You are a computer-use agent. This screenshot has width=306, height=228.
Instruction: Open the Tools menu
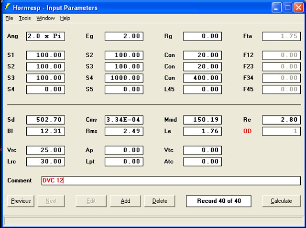25,18
